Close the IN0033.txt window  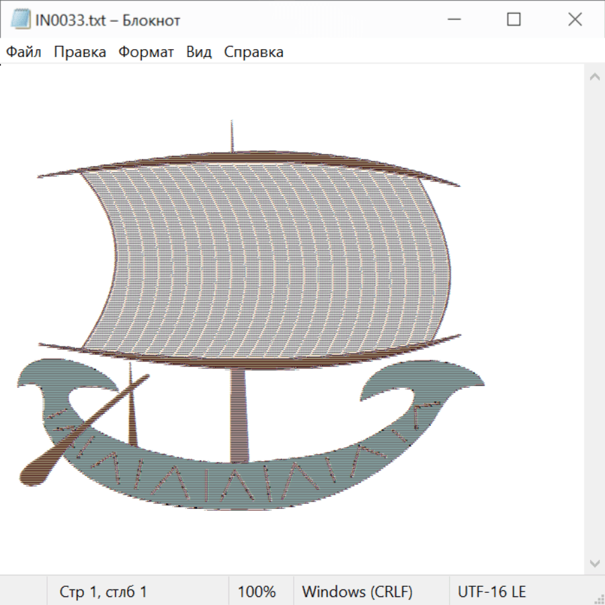575,20
